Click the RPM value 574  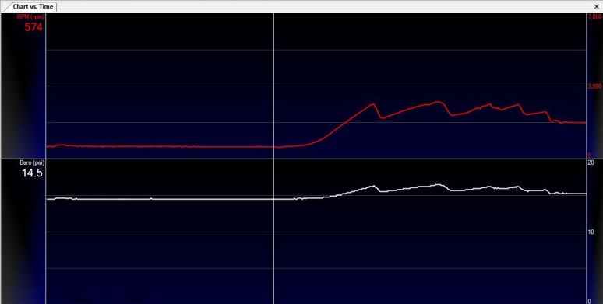33,27
